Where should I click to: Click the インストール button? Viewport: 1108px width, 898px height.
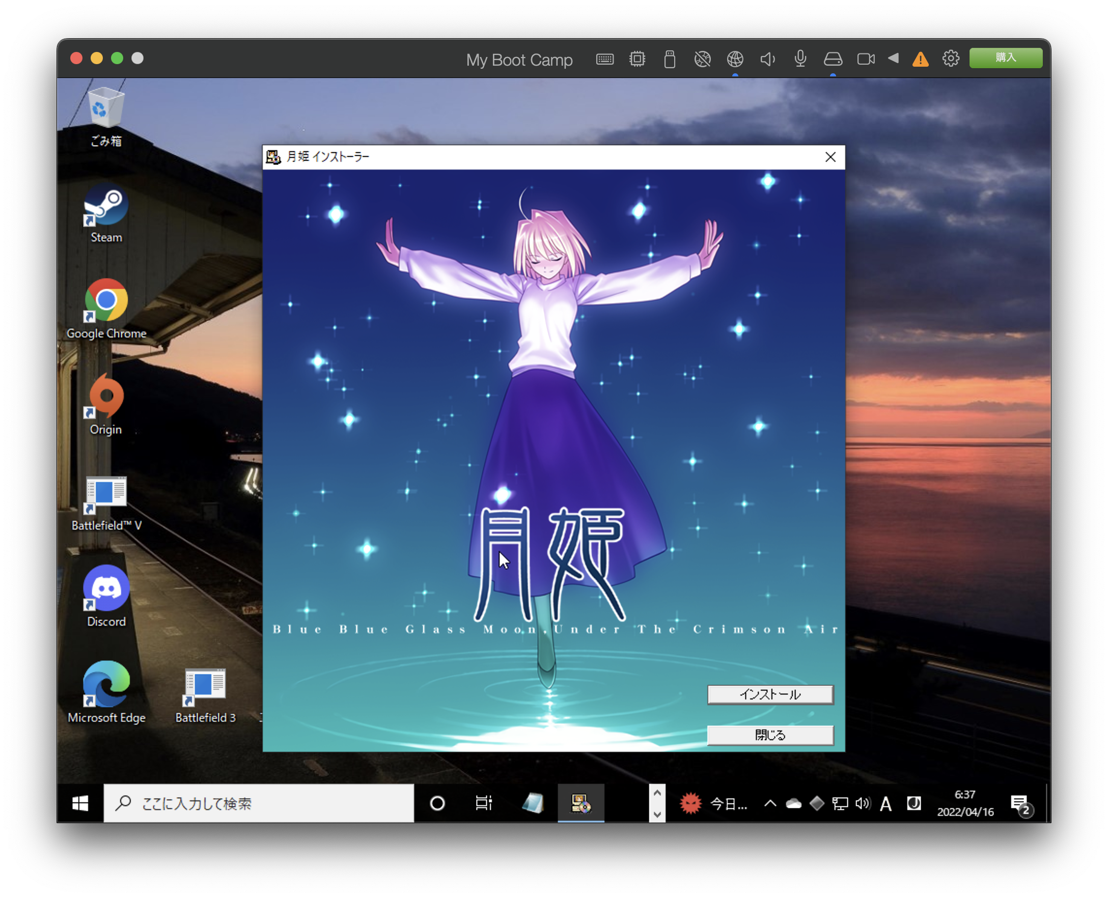click(770, 694)
